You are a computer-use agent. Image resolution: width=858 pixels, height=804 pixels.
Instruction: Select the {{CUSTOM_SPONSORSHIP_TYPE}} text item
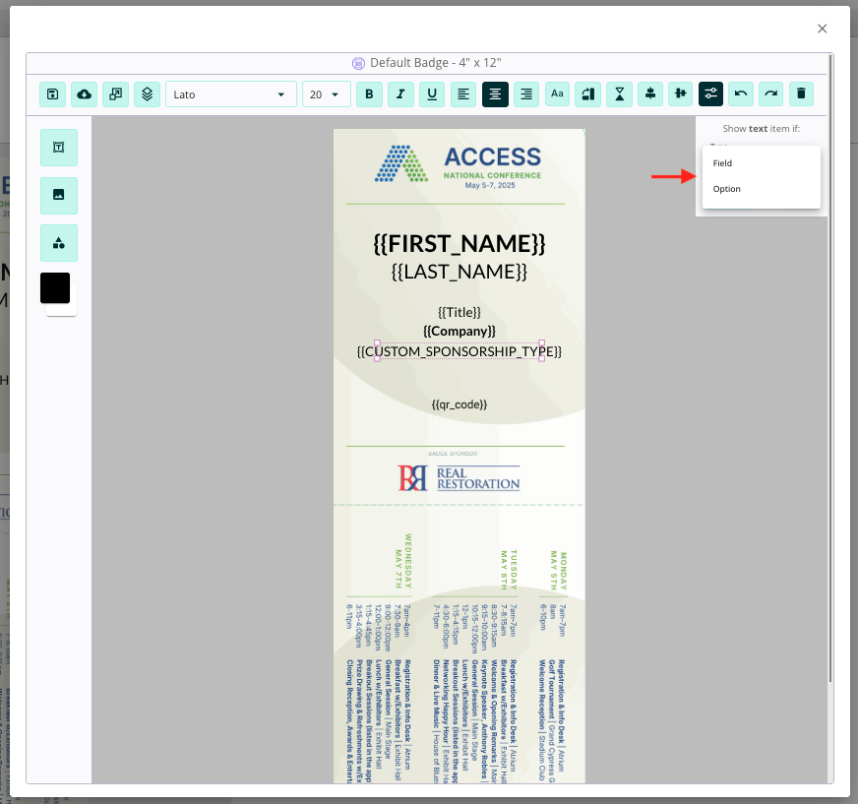coord(460,351)
